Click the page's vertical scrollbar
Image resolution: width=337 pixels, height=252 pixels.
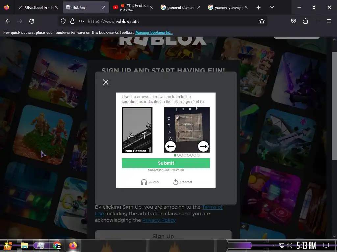click(334, 106)
